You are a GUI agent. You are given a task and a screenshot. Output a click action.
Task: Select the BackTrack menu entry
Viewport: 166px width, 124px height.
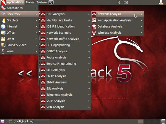tap(19, 14)
